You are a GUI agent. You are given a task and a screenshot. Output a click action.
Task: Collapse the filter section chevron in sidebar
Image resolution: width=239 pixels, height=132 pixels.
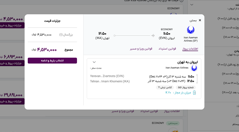[x=192, y=5]
